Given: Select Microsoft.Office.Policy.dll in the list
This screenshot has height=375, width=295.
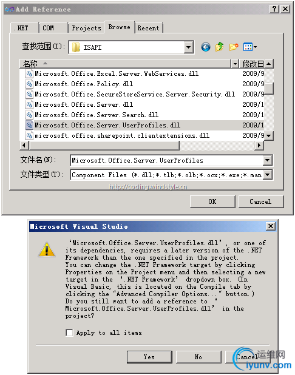Looking at the screenshot, I should [x=84, y=84].
